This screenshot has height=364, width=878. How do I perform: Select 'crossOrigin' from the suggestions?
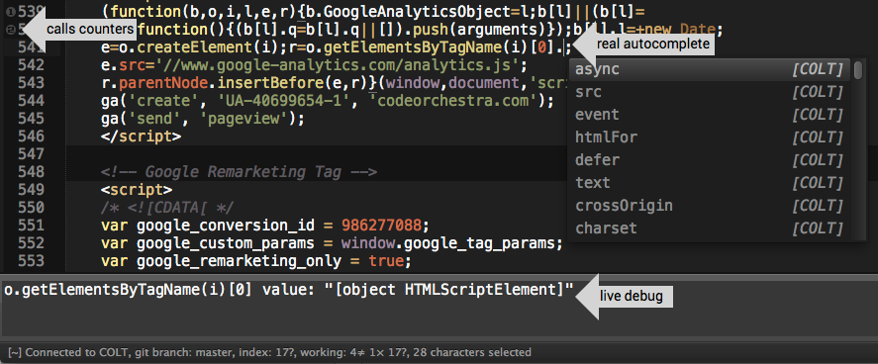tap(710, 206)
